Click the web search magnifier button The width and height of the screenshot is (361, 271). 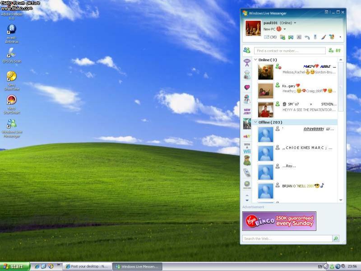[336, 238]
